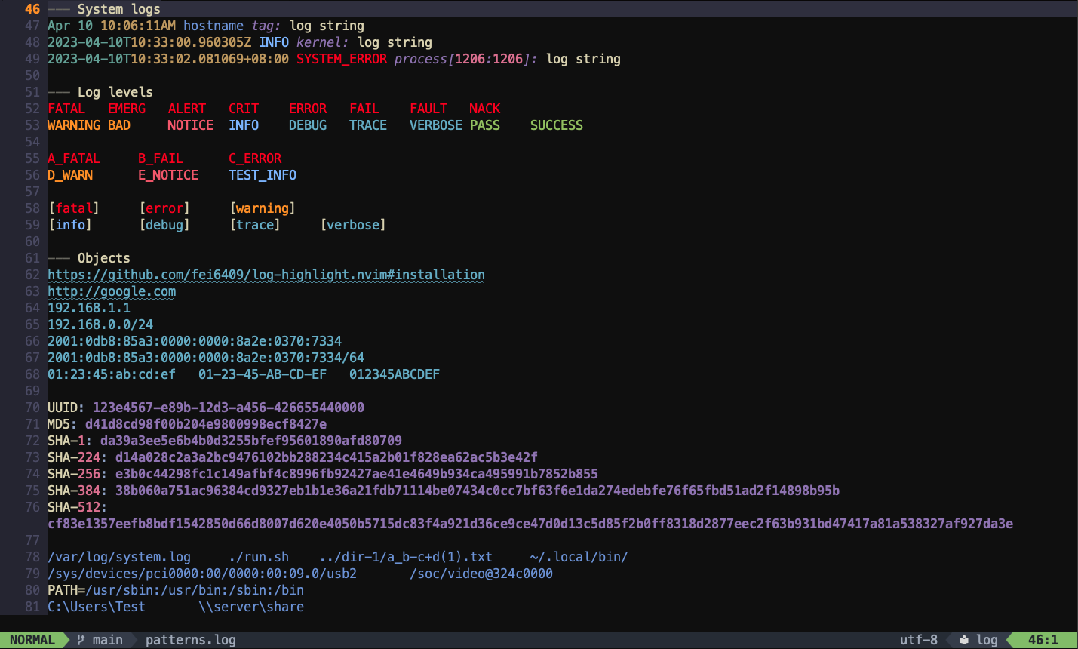Click the IPv6 address on line 66
The image size is (1078, 649).
[195, 341]
